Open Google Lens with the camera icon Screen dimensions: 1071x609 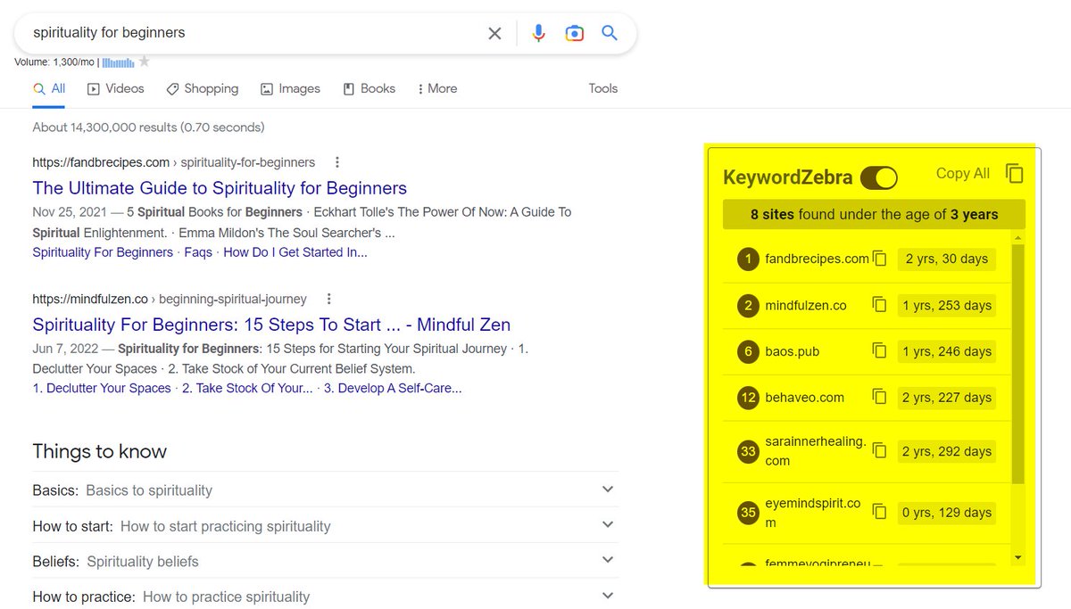pyautogui.click(x=574, y=32)
